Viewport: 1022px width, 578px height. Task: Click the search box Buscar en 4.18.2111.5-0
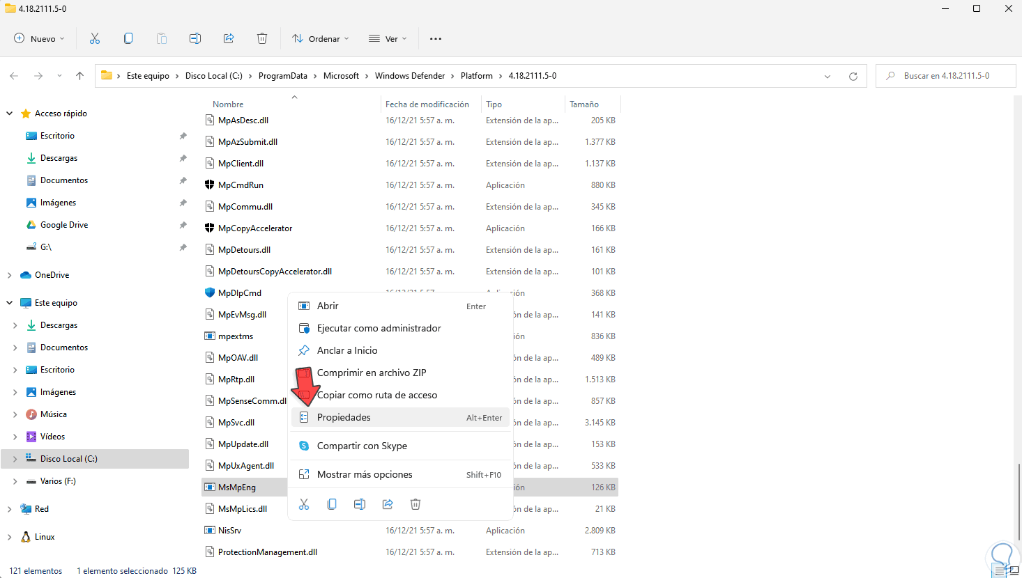[946, 76]
